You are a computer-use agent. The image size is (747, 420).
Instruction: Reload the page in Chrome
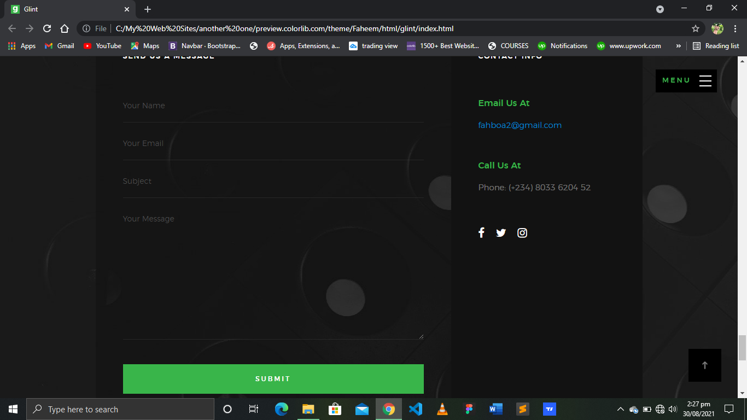click(47, 28)
